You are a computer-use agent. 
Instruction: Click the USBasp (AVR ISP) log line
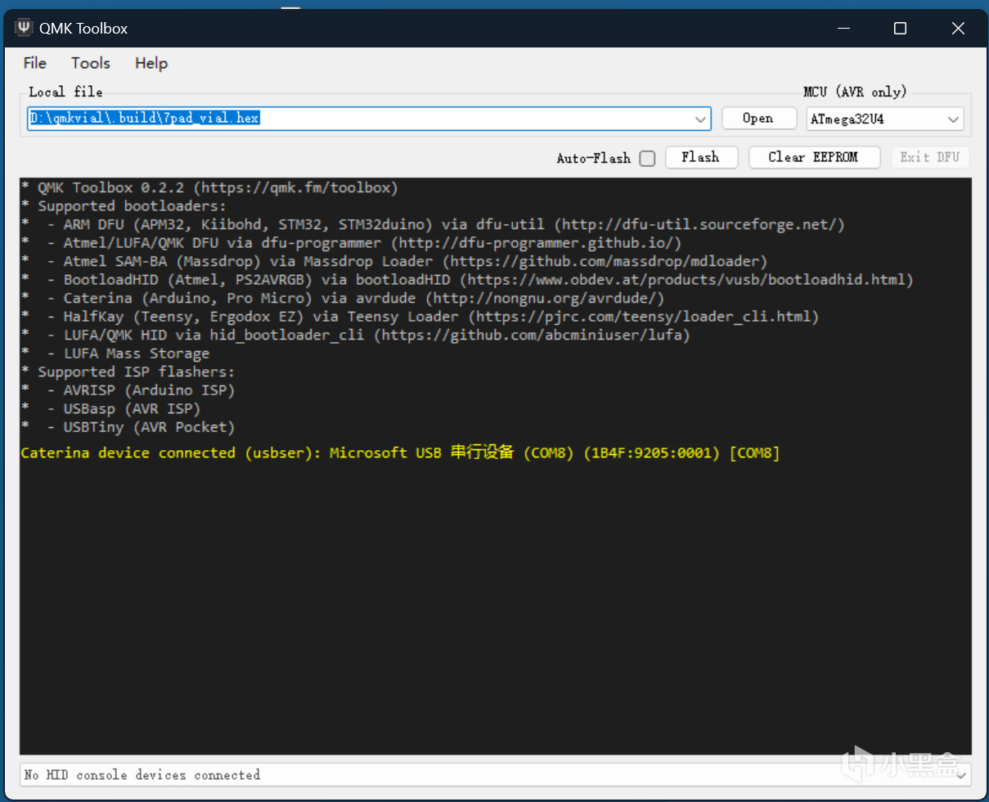(110, 408)
